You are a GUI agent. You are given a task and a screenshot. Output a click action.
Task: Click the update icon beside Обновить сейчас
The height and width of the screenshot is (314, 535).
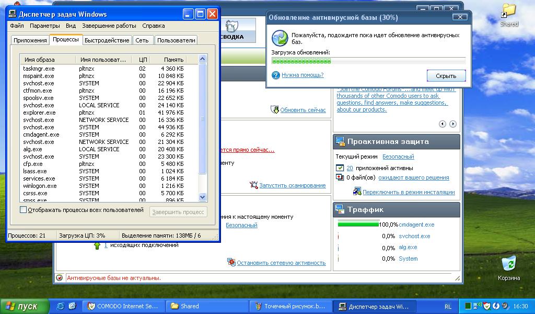pos(275,109)
